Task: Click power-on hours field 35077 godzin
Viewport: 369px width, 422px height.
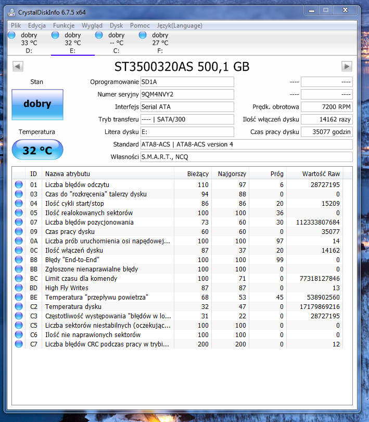Action: (327, 132)
